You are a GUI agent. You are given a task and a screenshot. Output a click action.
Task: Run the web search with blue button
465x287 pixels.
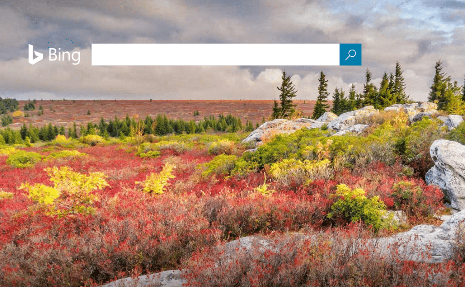[350, 55]
